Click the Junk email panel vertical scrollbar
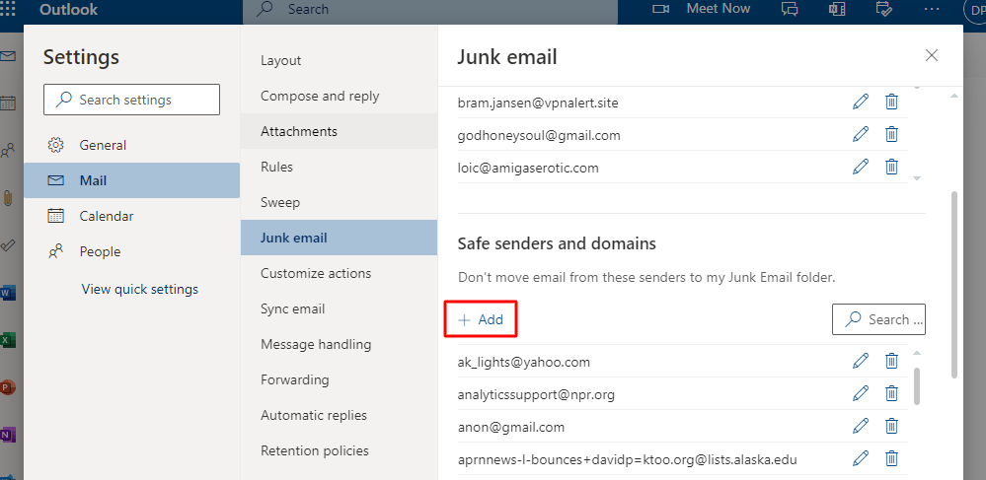The width and height of the screenshot is (986, 480). (x=955, y=285)
